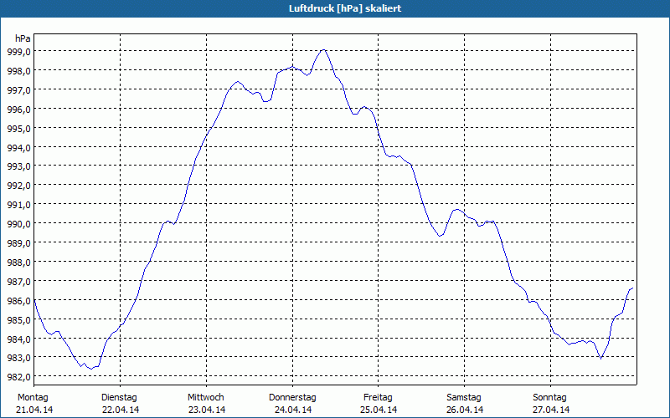Click the 997,0 y-axis label
The image size is (670, 418).
(18, 89)
